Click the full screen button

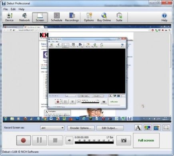click(146, 140)
